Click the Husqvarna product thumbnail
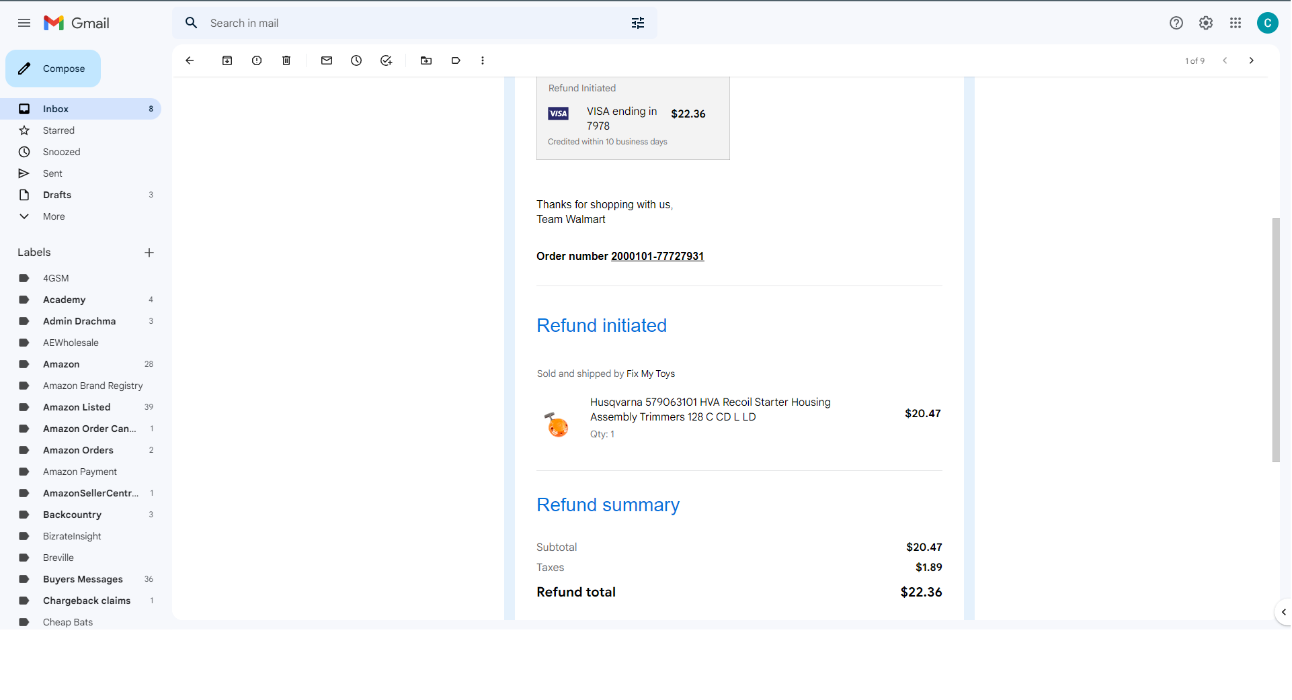This screenshot has width=1292, height=700. (x=557, y=425)
